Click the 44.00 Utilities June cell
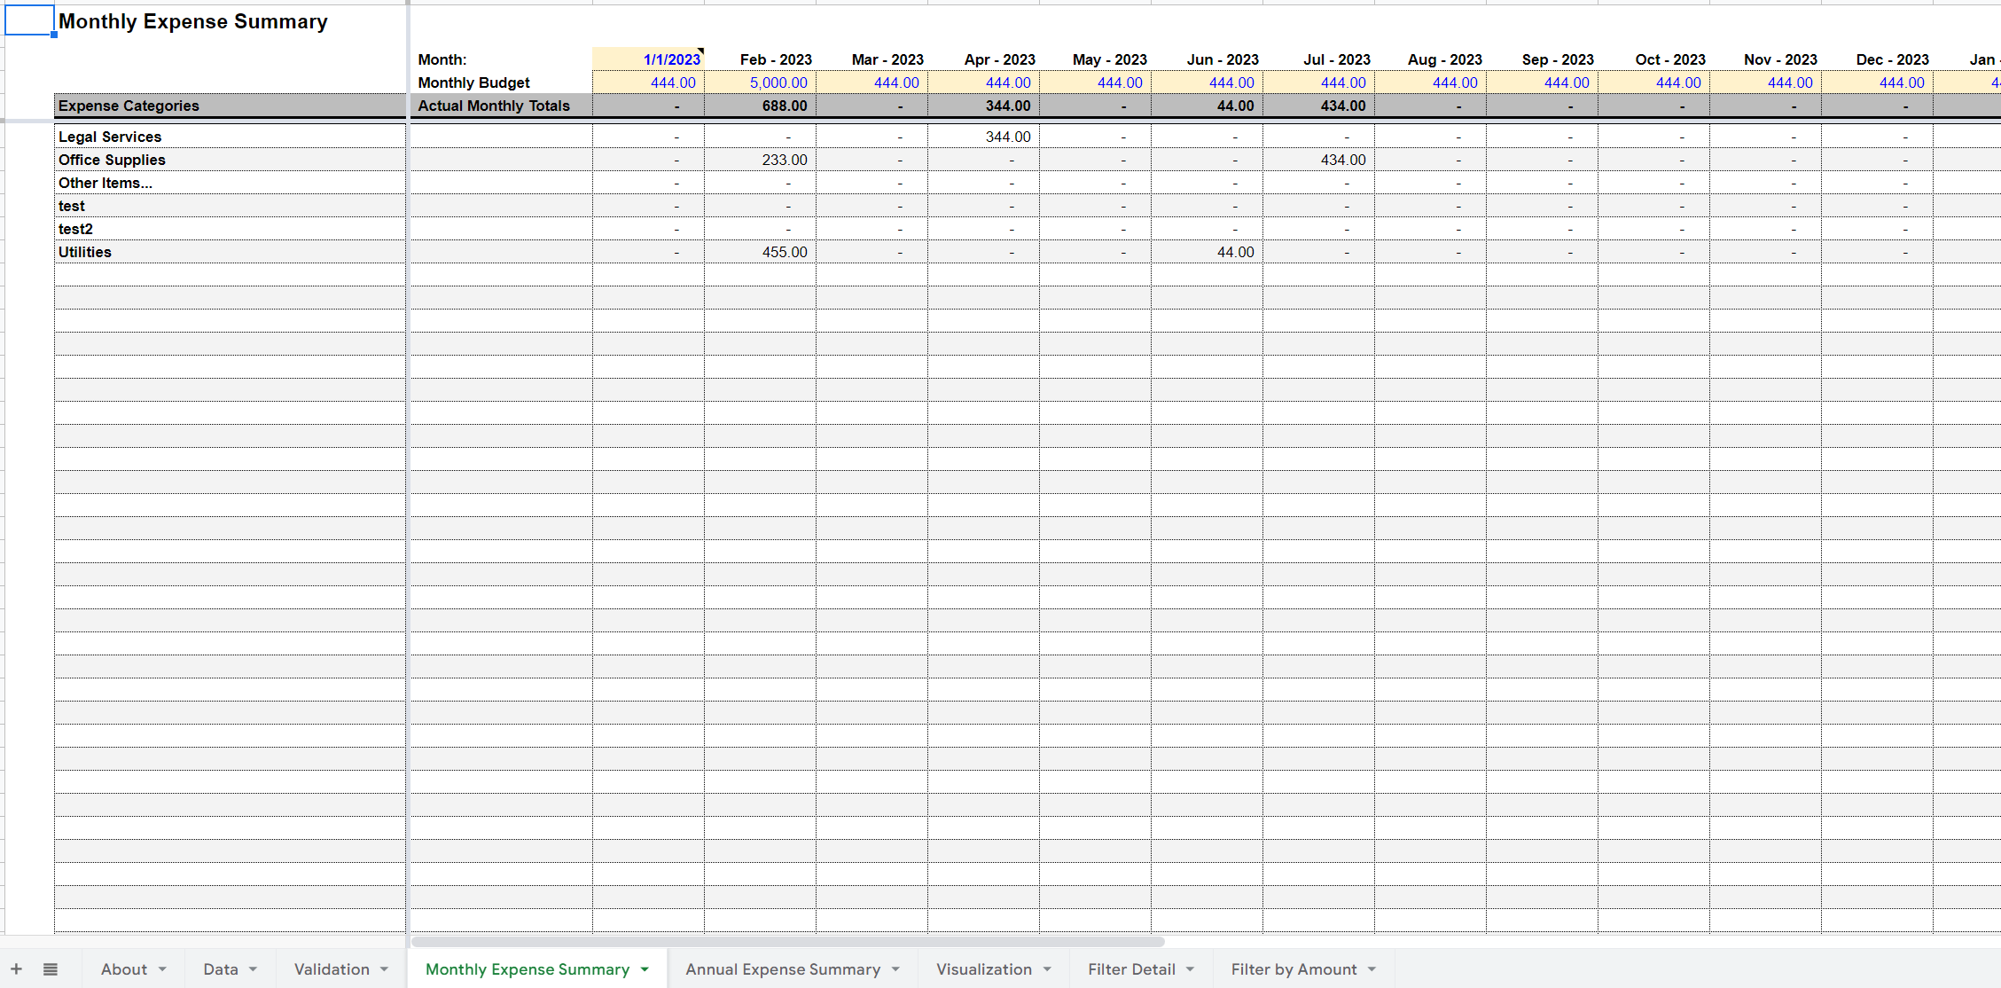The height and width of the screenshot is (988, 2001). coord(1207,252)
